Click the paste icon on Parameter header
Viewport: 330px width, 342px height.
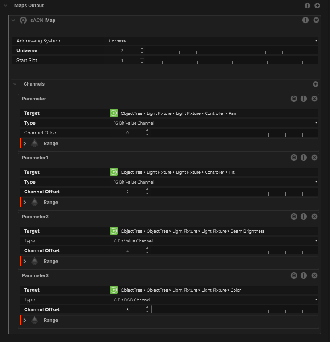pyautogui.click(x=294, y=99)
